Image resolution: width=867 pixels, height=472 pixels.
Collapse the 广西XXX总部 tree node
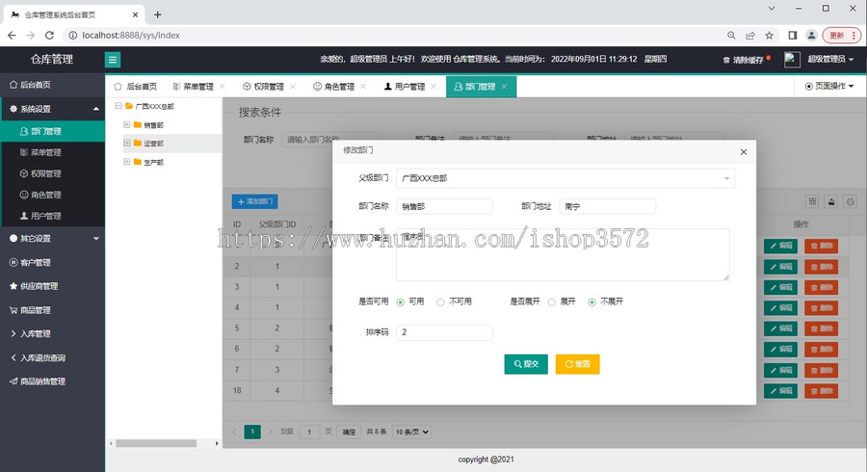[x=118, y=106]
